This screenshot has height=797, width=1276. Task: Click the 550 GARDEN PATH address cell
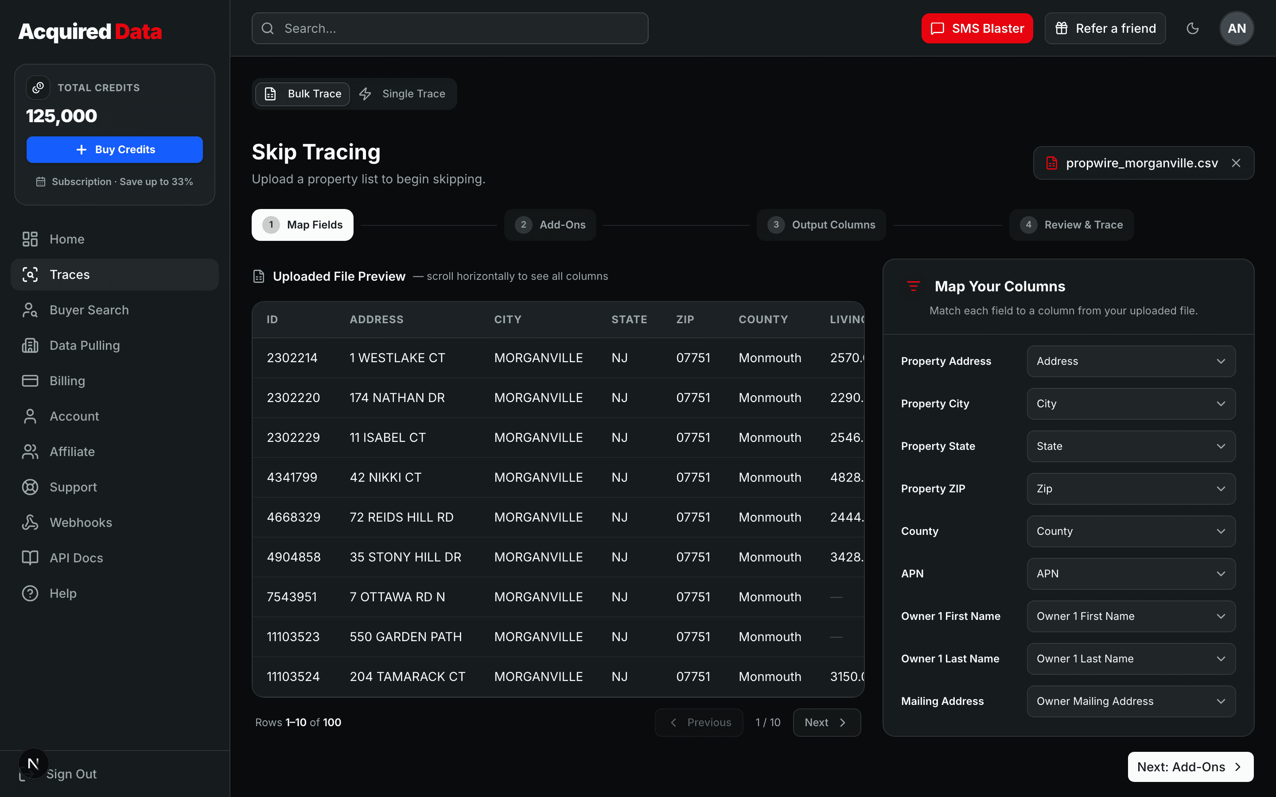click(x=405, y=637)
